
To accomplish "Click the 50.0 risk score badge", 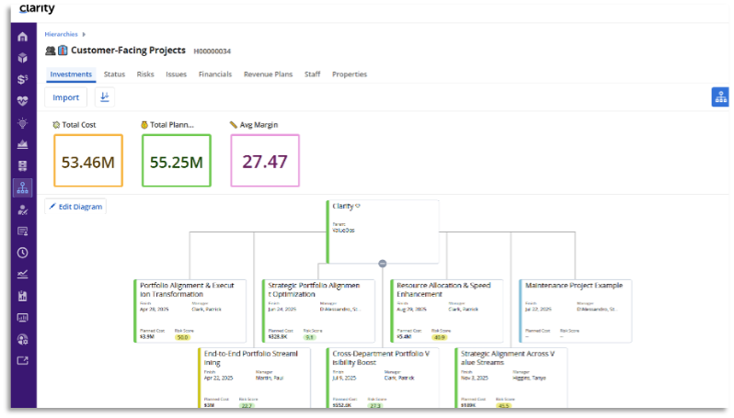I will point(182,337).
